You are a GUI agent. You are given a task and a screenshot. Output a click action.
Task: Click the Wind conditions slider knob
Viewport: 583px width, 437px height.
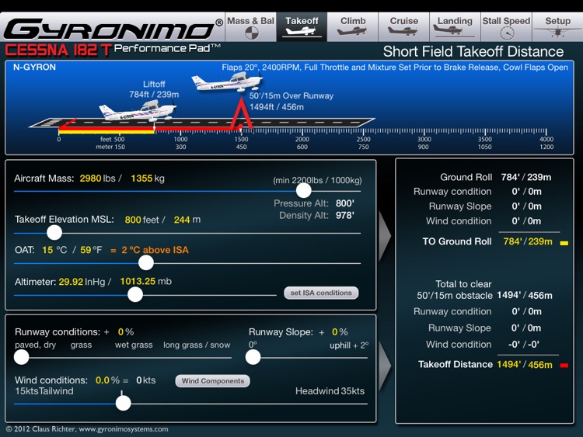click(x=123, y=403)
